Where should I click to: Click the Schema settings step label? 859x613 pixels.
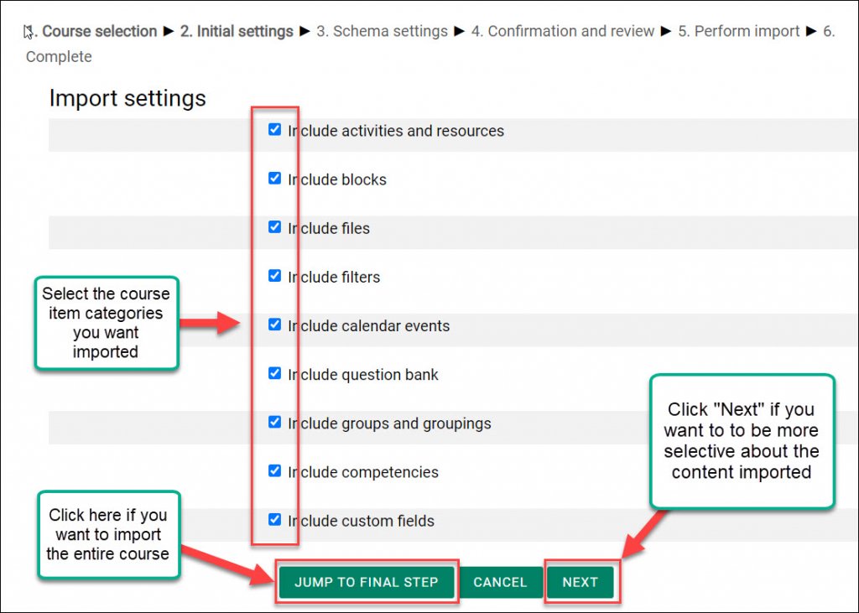click(x=382, y=31)
